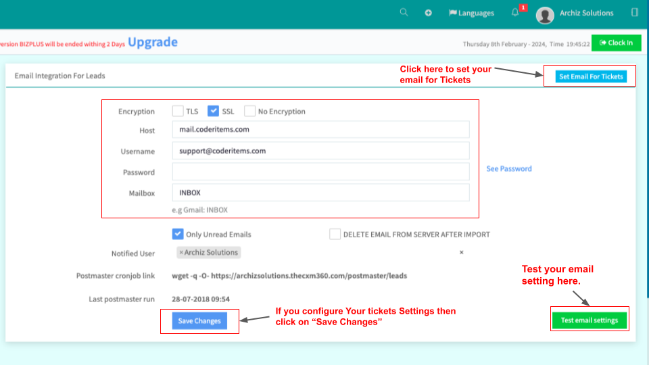Open the Archiz Solutions profile menu
This screenshot has height=365, width=649.
point(586,13)
